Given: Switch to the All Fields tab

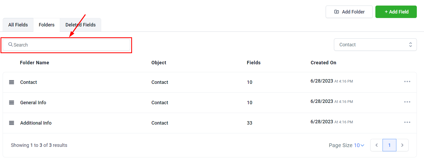Looking at the screenshot, I should (x=18, y=25).
